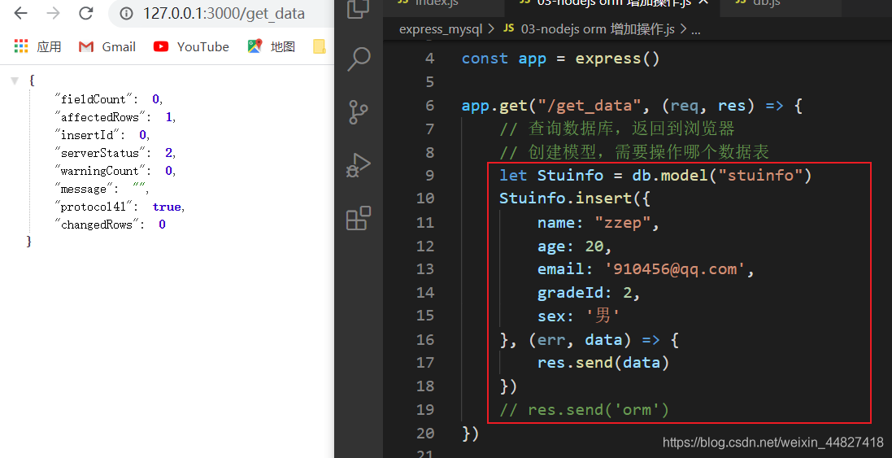Click the gradeId property on line 14

[571, 292]
